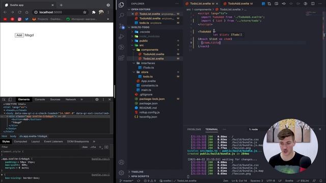Collapse the OPEN EDITORS section
Viewport: 326px width, 183px height.
pos(155,9)
